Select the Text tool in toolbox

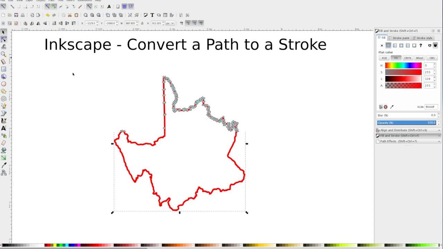(3, 128)
